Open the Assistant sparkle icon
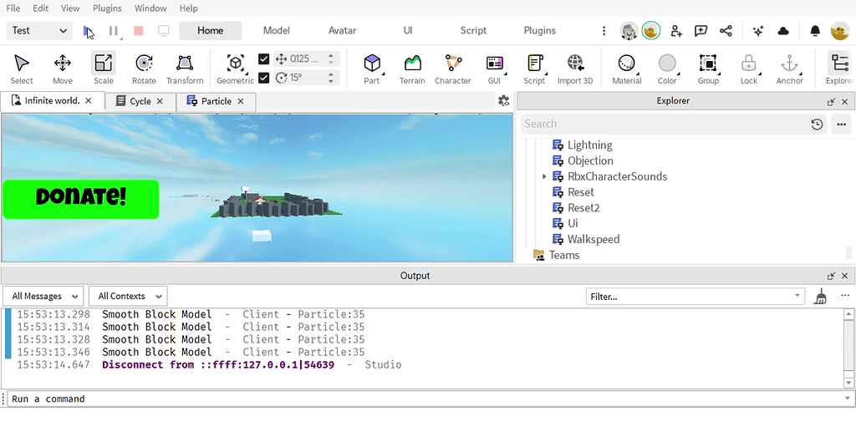 click(757, 31)
